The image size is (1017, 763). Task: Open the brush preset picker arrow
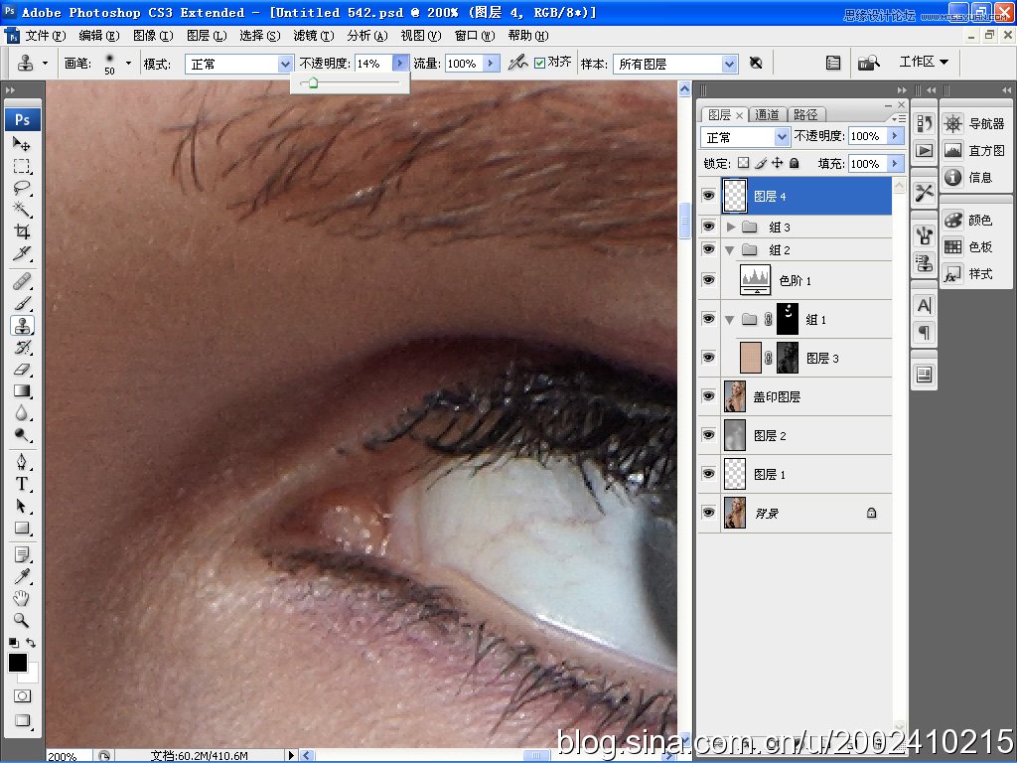click(128, 63)
